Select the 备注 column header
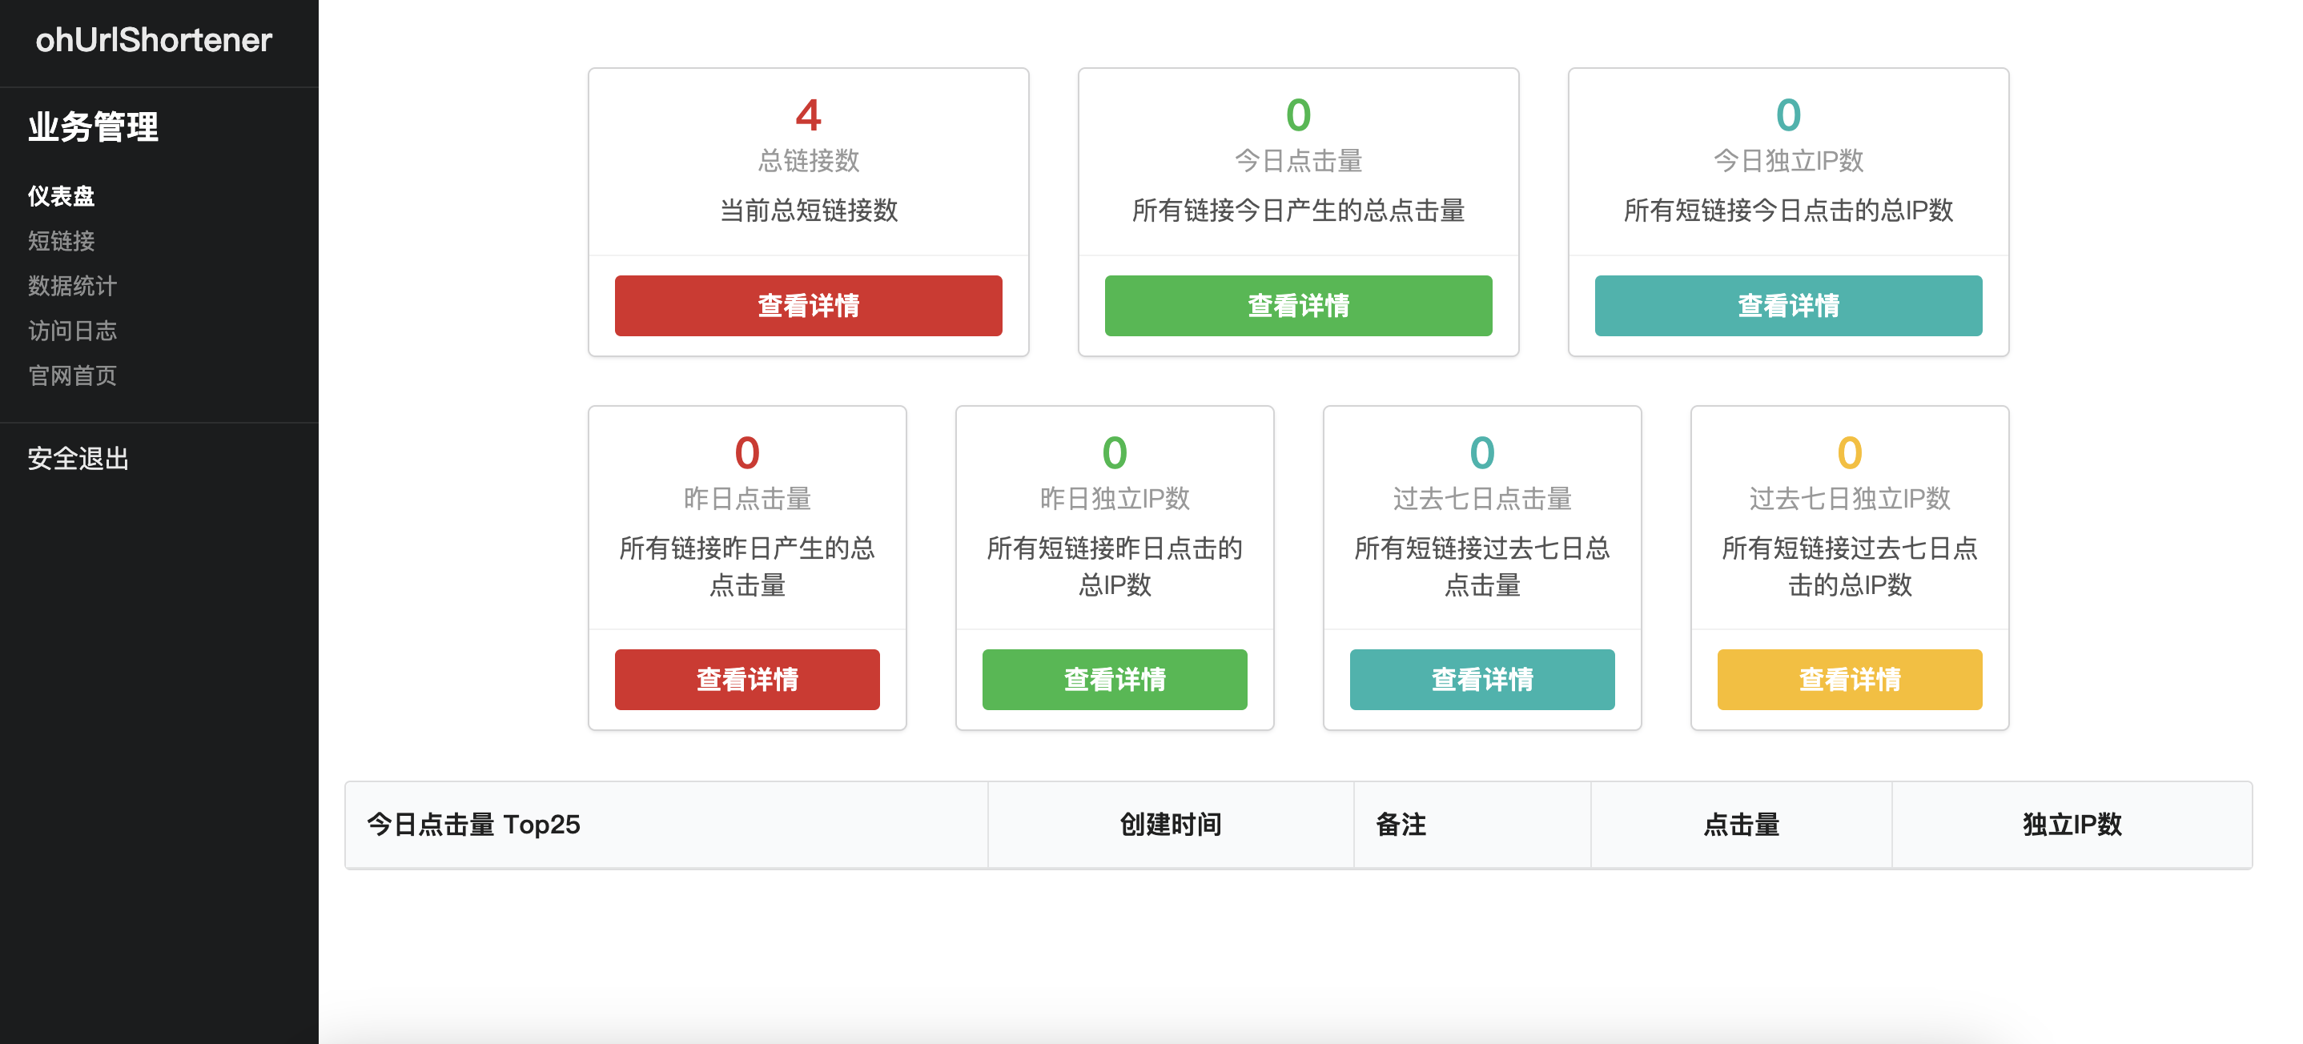This screenshot has height=1044, width=2303. tap(1400, 824)
